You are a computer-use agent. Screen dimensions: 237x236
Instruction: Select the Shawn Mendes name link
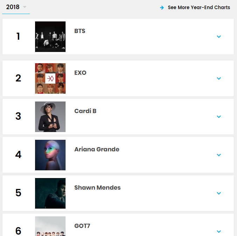click(97, 188)
